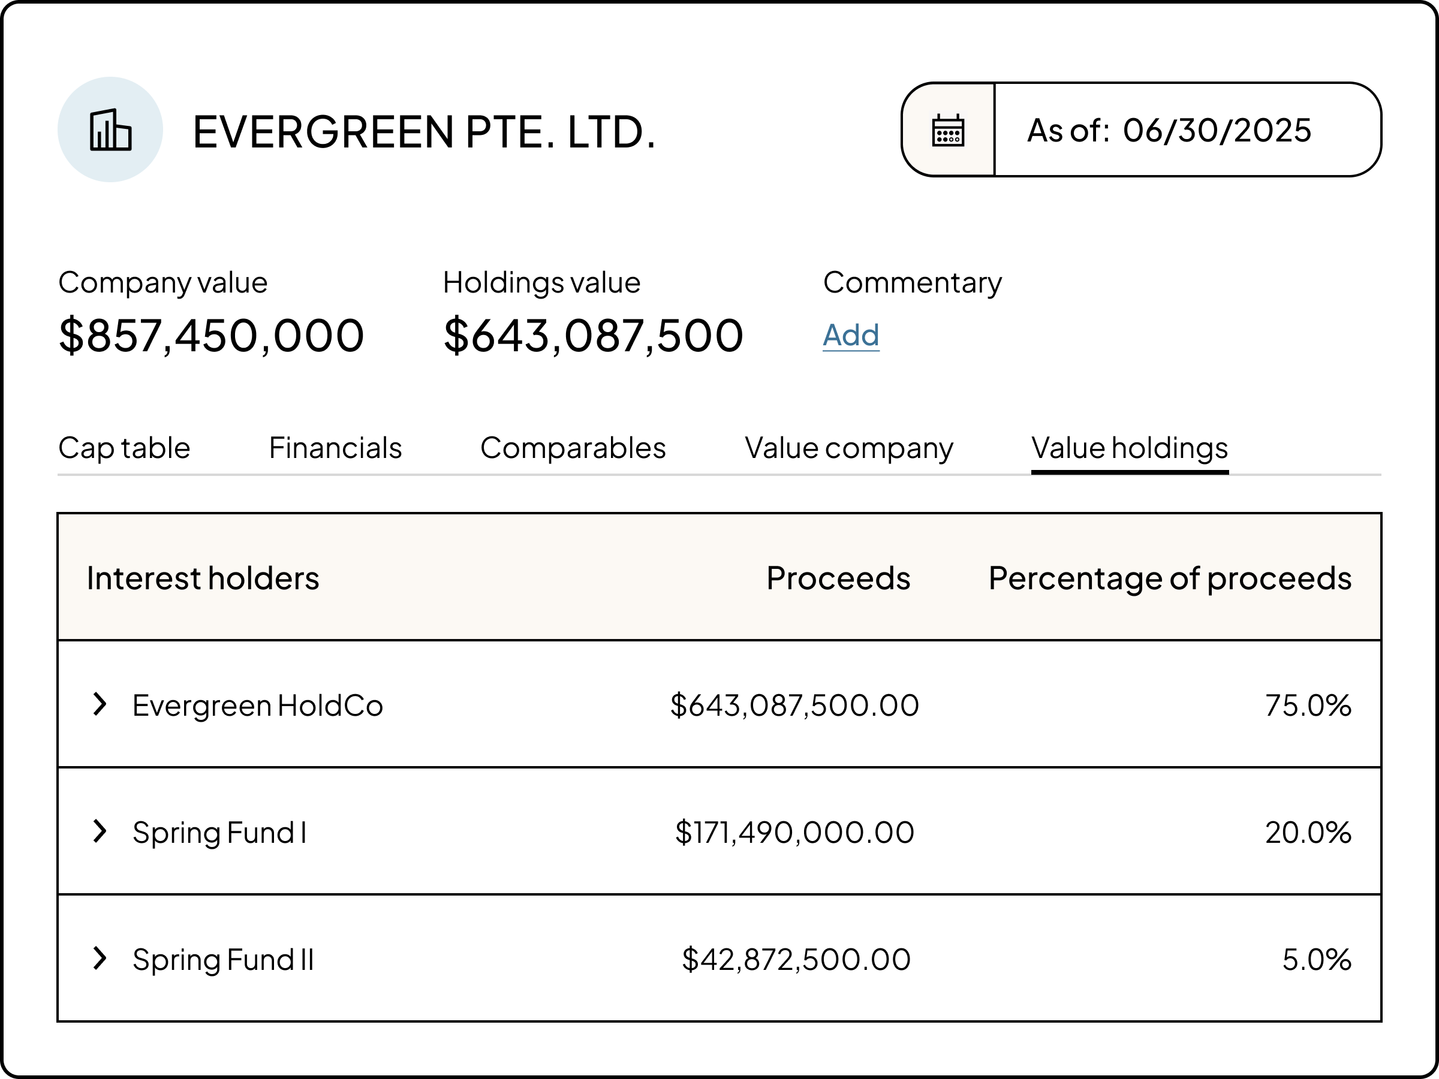1439x1079 pixels.
Task: Select the Spring Fund I name
Action: (x=219, y=833)
